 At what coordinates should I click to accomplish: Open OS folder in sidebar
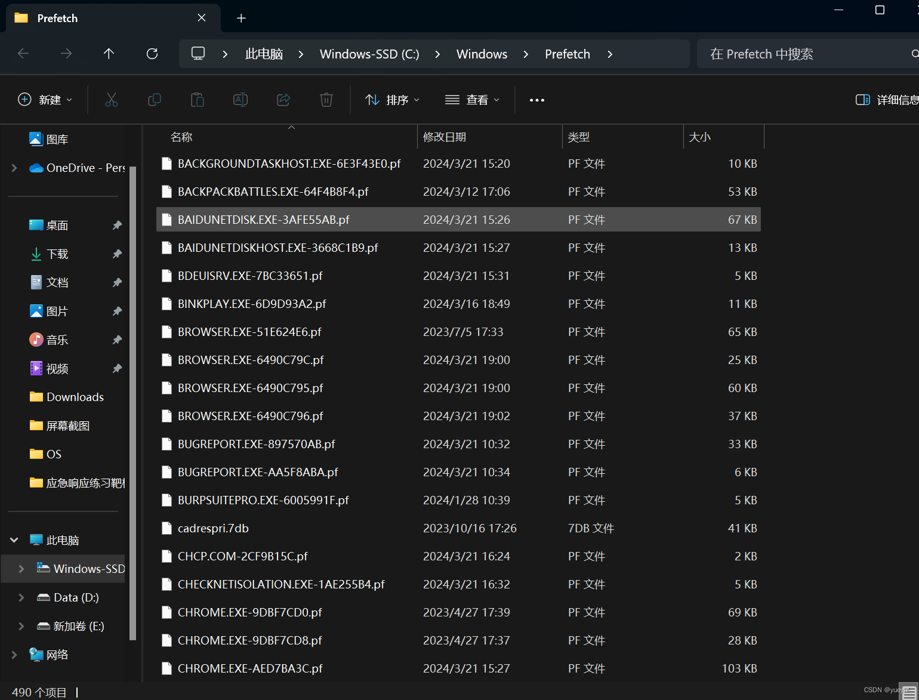[45, 454]
